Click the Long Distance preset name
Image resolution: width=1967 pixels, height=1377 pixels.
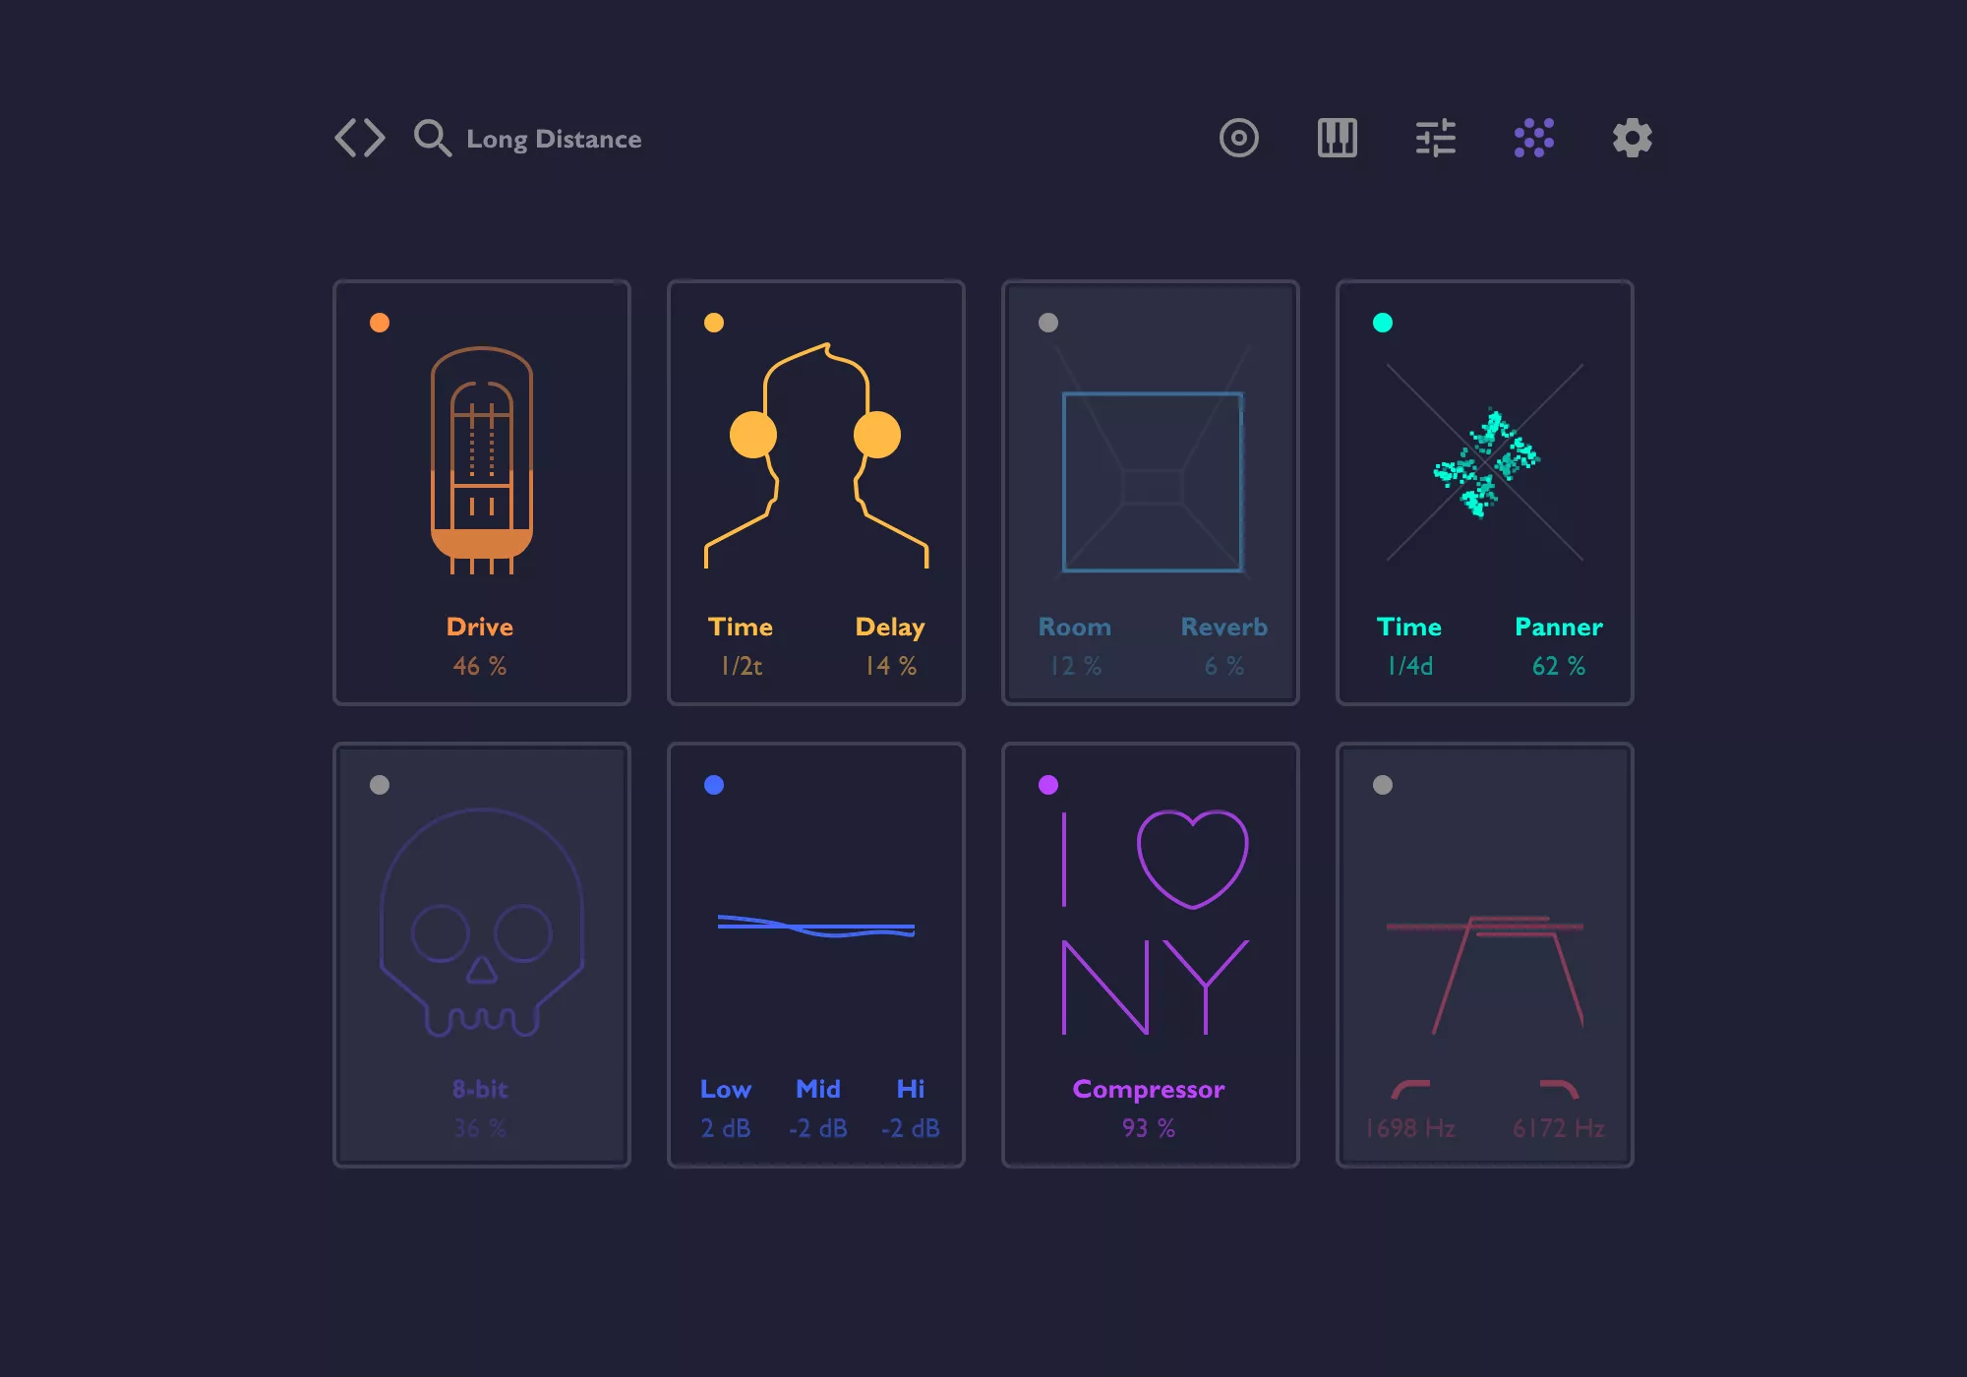[x=554, y=140]
